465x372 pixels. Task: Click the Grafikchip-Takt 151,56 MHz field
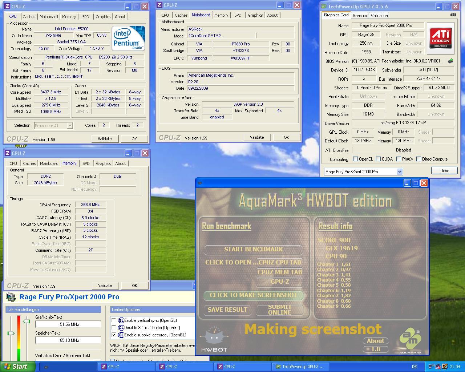pyautogui.click(x=68, y=324)
